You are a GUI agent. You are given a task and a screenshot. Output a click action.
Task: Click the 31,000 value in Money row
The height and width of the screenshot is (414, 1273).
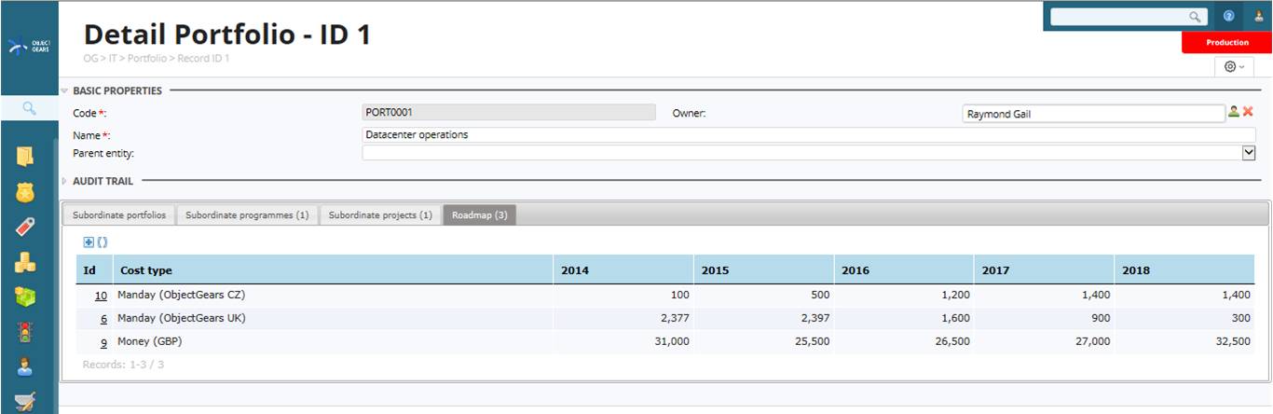pyautogui.click(x=671, y=342)
